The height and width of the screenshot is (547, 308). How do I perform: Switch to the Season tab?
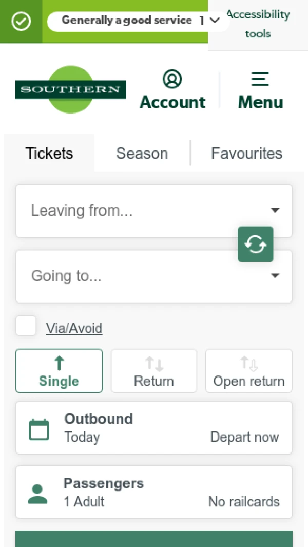pos(142,153)
